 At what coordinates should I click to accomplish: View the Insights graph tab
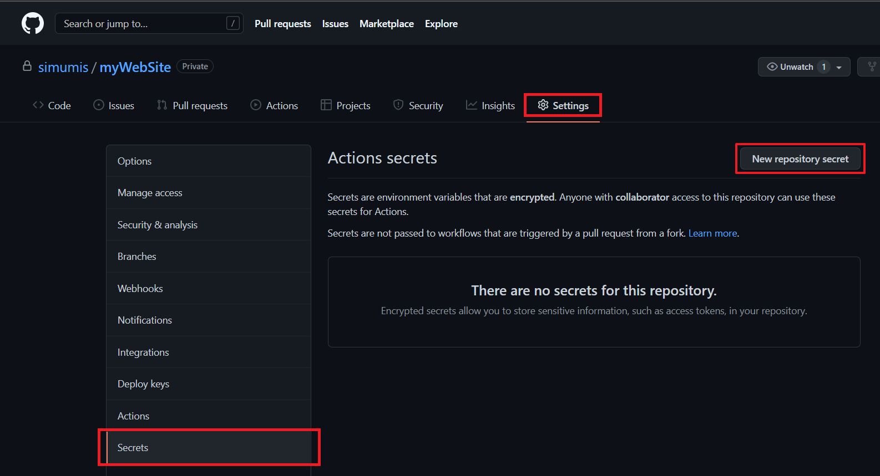click(x=490, y=105)
